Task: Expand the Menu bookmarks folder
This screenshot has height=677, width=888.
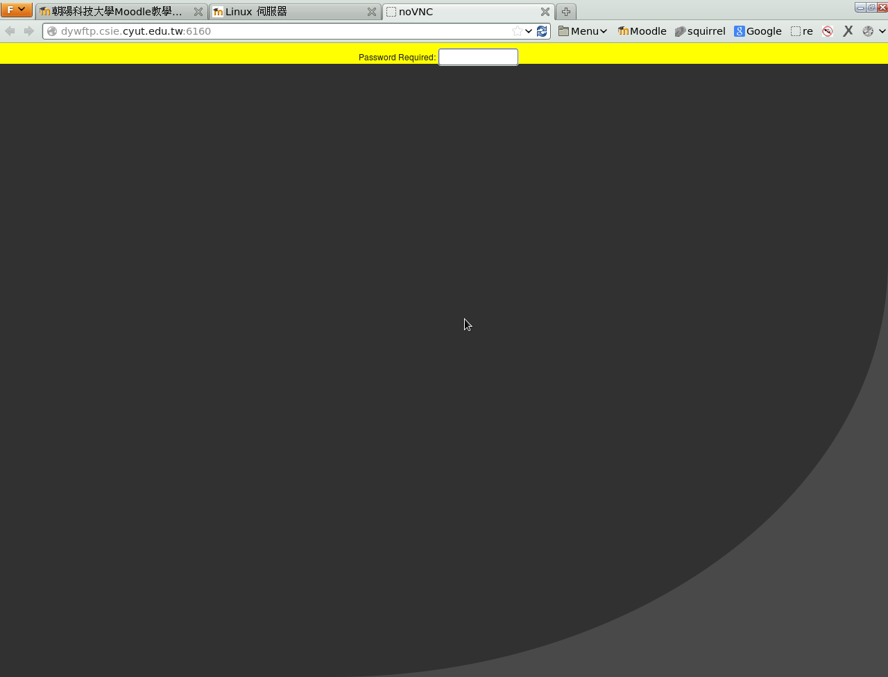Action: tap(583, 31)
